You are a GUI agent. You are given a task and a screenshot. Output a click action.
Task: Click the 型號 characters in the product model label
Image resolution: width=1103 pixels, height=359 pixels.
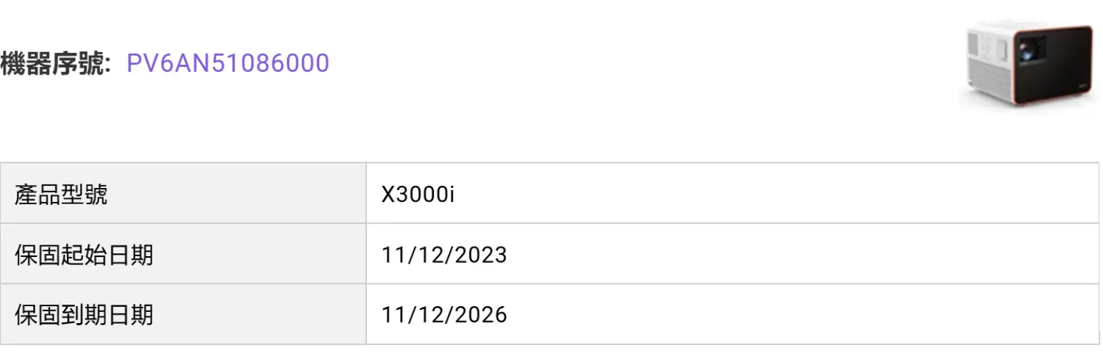(85, 194)
